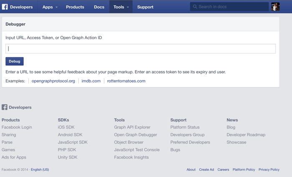
Task: Click the debugger URL input field
Action: 140,48
